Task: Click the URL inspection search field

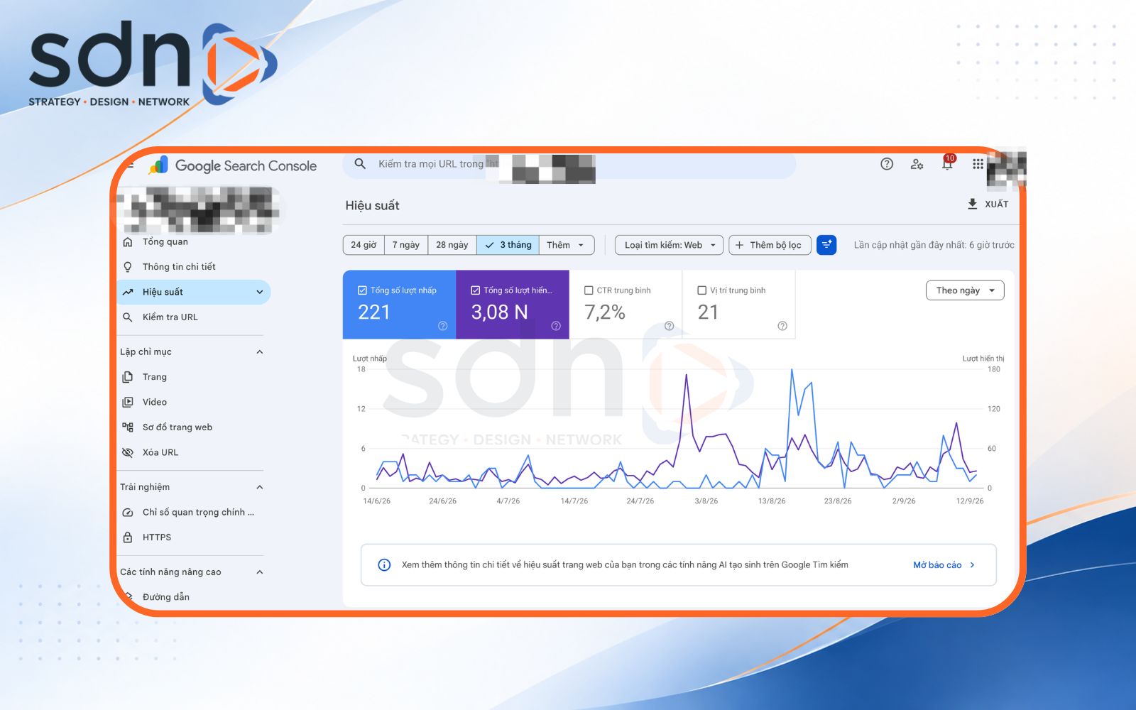Action: click(569, 164)
